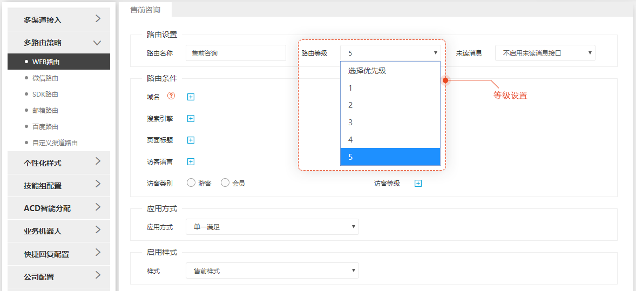Choose level 3 in the dropdown list
The height and width of the screenshot is (291, 636).
tap(390, 122)
